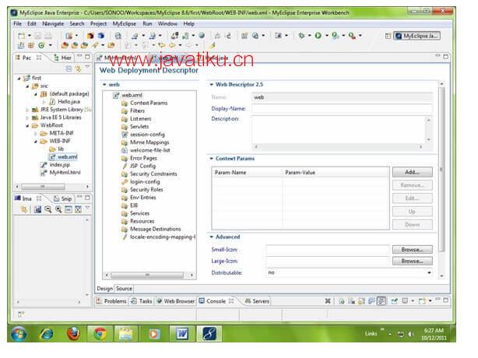
Task: Collapse the Advanced section
Action: click(211, 237)
